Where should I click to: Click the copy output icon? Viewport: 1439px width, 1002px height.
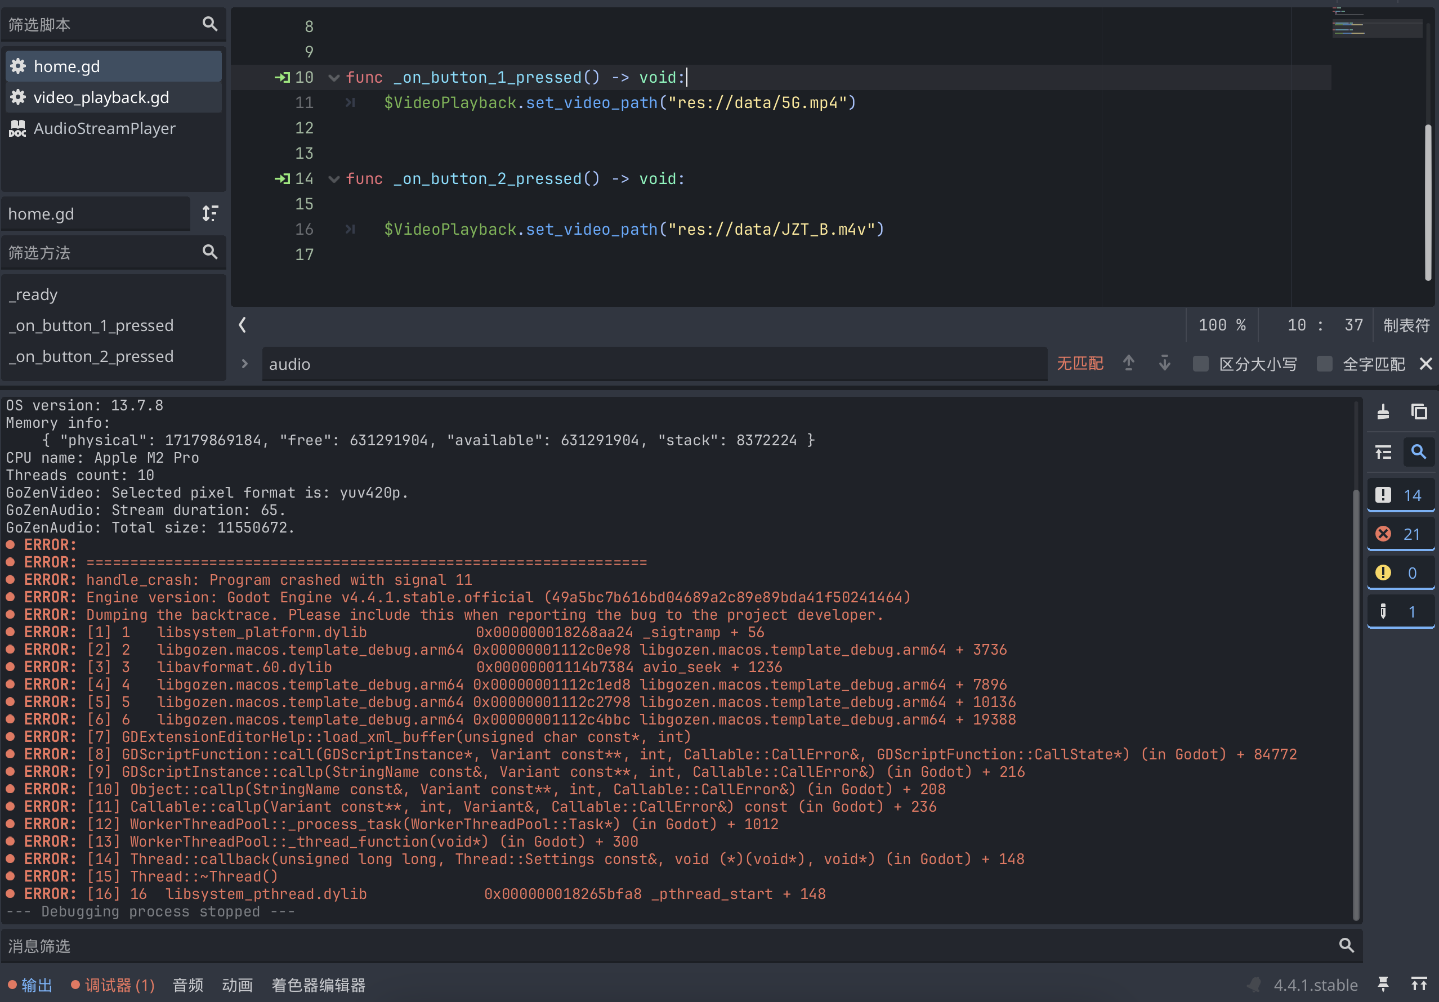(x=1419, y=411)
